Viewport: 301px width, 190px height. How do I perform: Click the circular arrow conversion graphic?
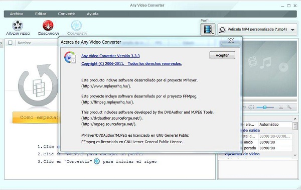tap(39, 85)
